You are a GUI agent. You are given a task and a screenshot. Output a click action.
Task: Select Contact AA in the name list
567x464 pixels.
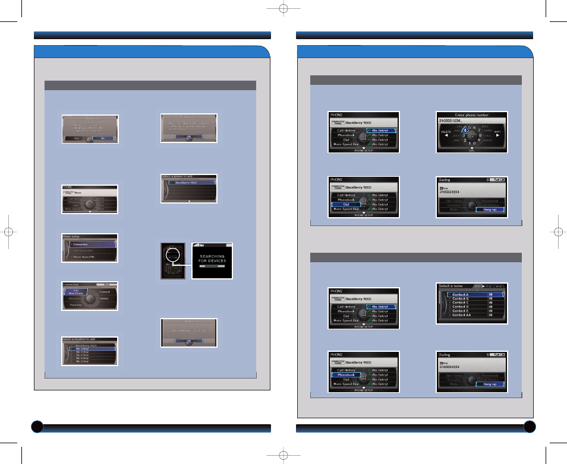click(x=475, y=315)
